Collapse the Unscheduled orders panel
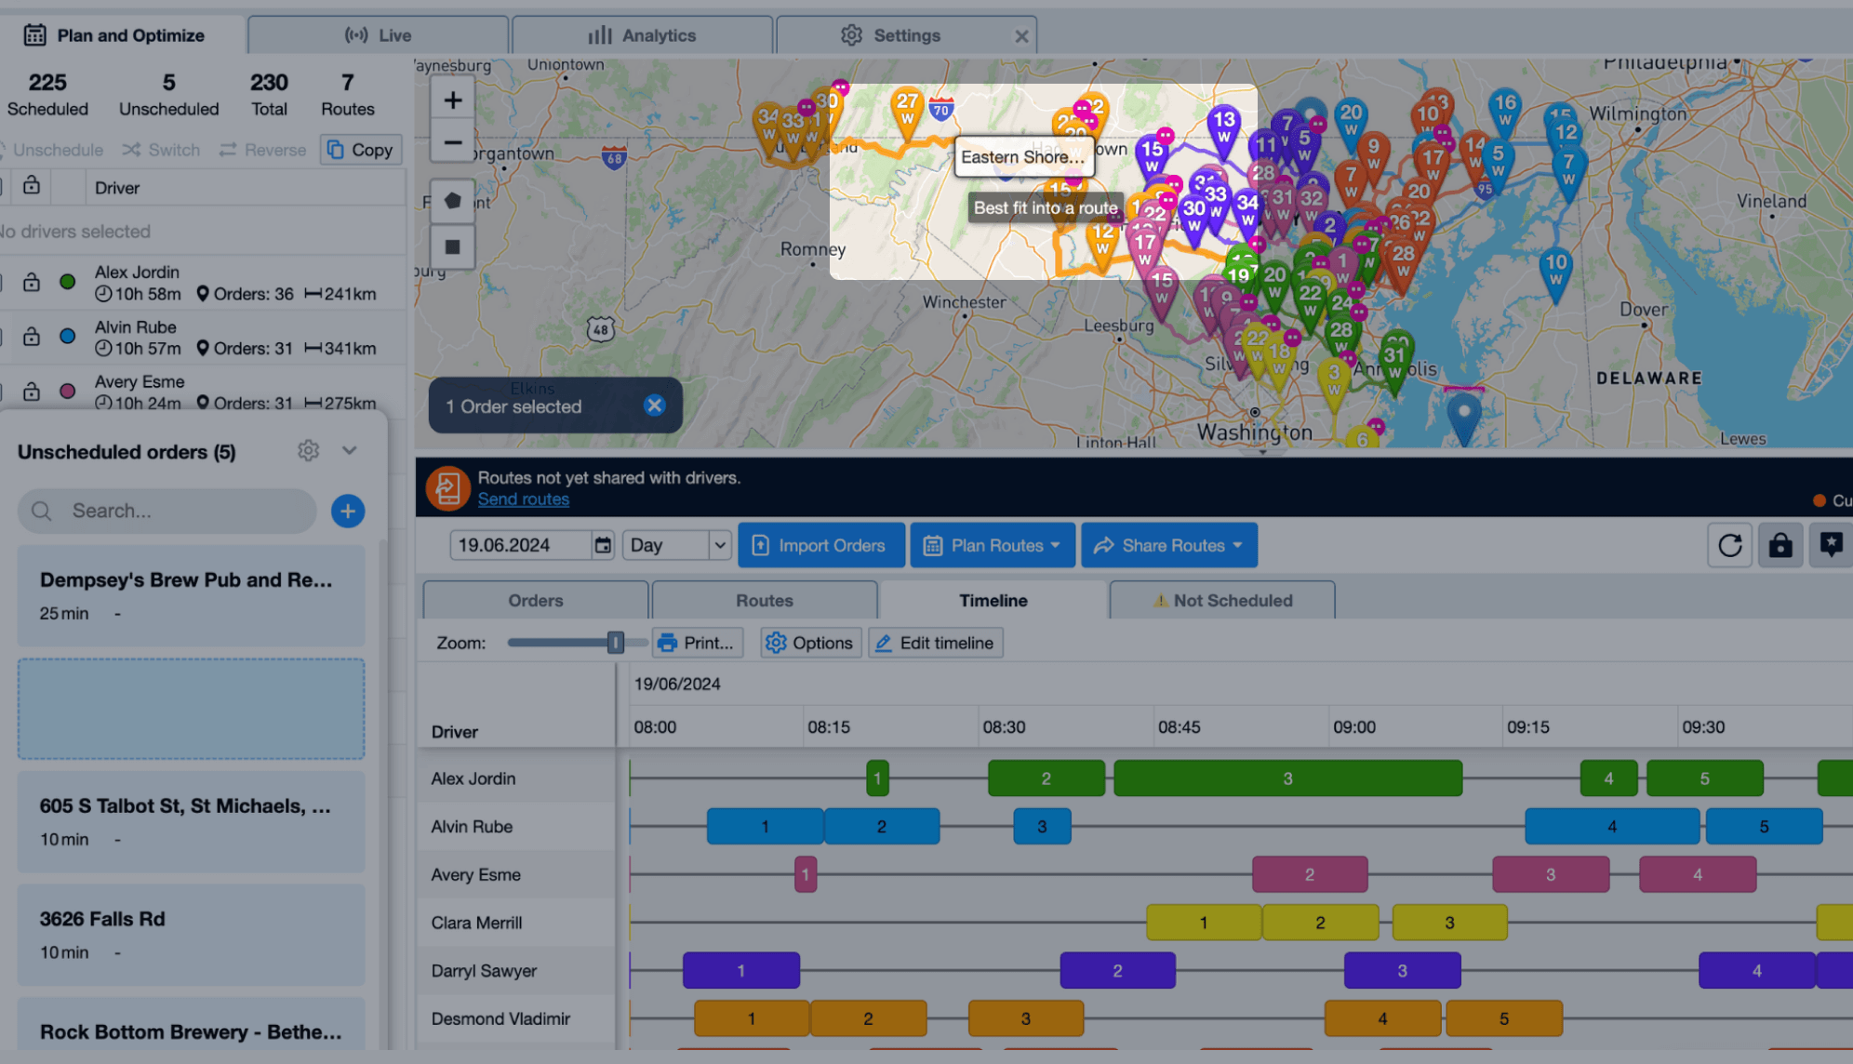This screenshot has width=1853, height=1064. 350,450
